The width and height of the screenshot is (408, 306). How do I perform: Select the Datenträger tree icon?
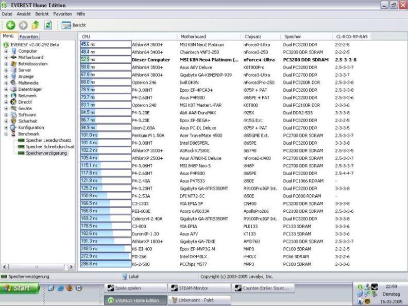pos(14,89)
